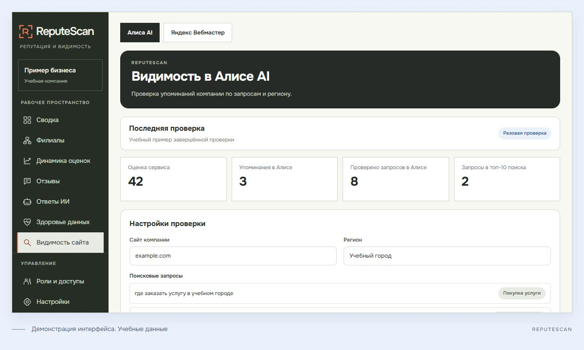Click the Динамика оценок chart icon
This screenshot has height=350, width=584.
click(x=27, y=161)
